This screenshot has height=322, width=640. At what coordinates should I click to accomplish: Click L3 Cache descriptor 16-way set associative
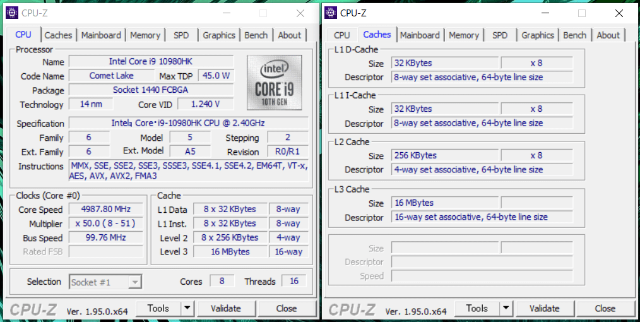point(482,217)
